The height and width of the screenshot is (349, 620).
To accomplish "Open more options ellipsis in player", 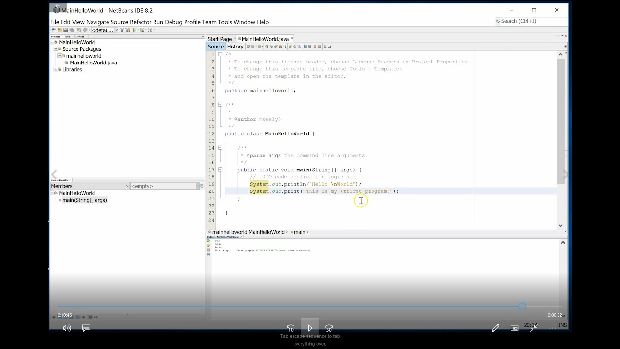I will 553,328.
